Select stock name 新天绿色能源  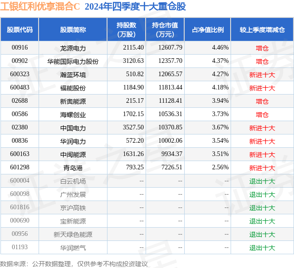(73, 234)
